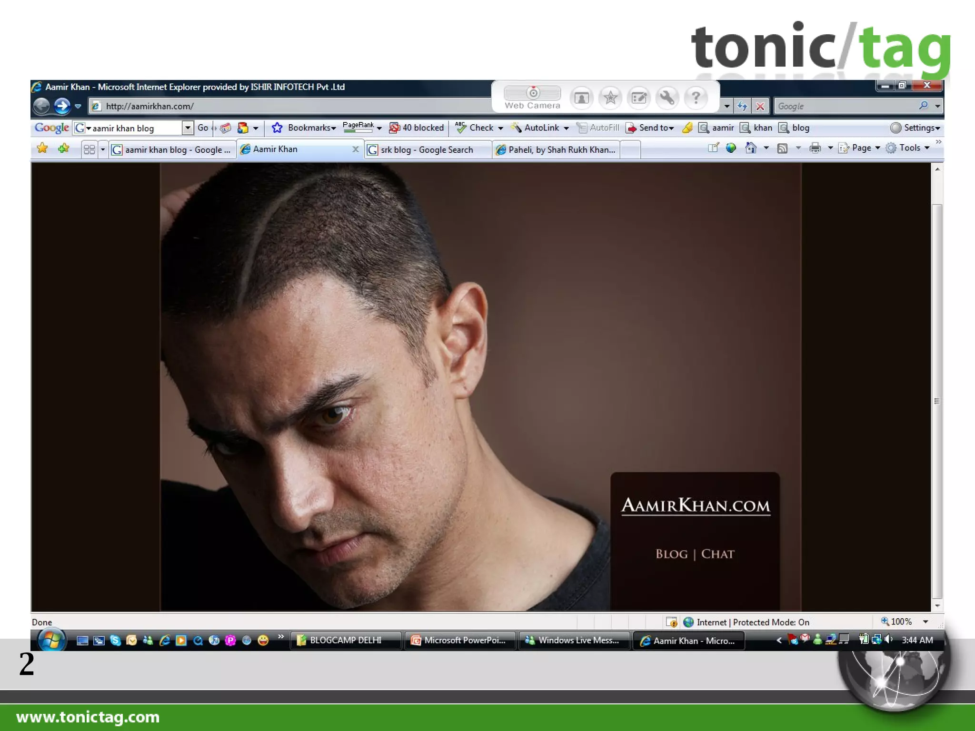Open the CHAT link on AamirKhan.com
This screenshot has width=975, height=731.
(717, 554)
